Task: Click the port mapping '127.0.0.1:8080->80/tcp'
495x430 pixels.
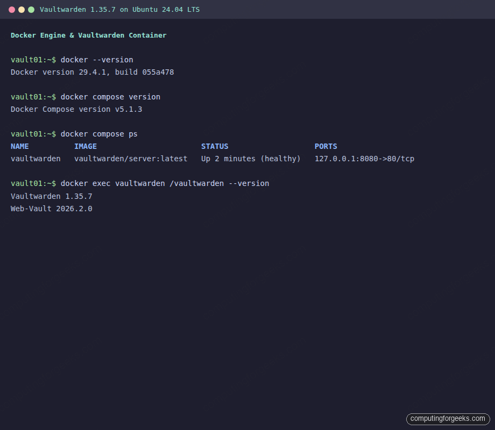Action: pos(364,159)
